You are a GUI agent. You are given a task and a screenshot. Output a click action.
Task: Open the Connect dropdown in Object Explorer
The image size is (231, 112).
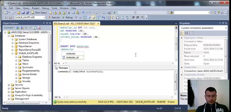point(9,28)
